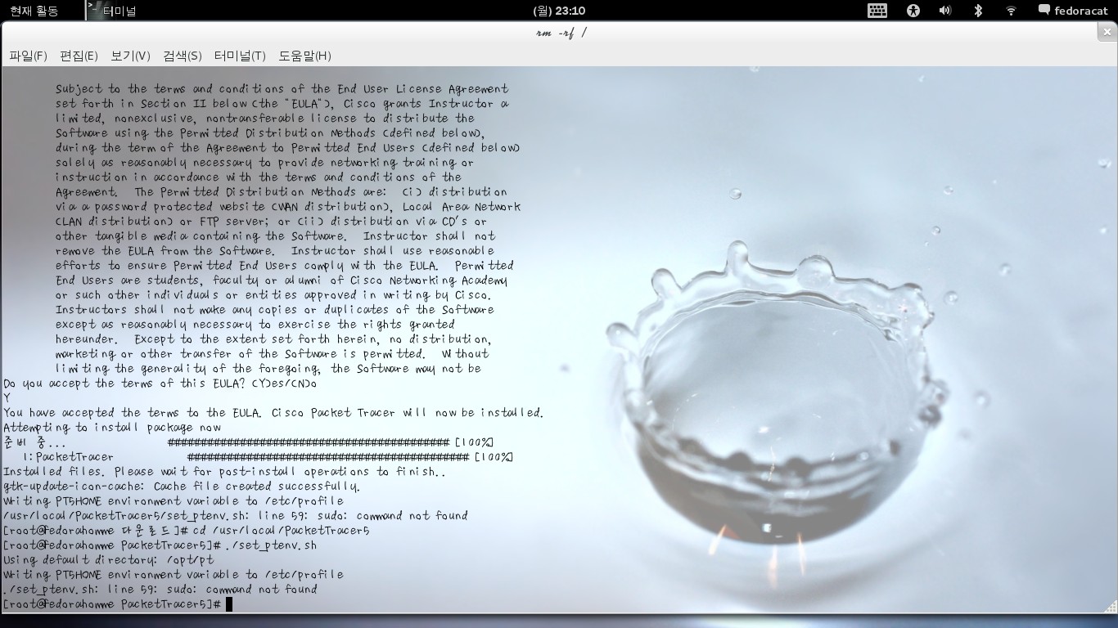Click the window title bar "rm -rf /"
This screenshot has width=1118, height=628.
(x=561, y=33)
